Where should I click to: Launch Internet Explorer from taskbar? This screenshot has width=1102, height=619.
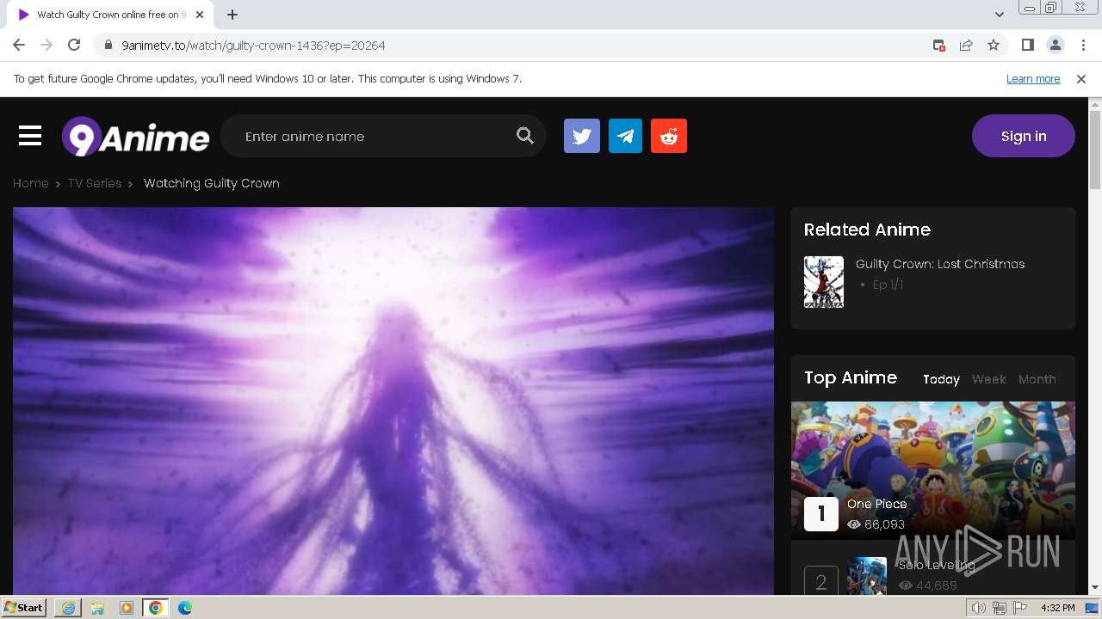pos(68,608)
